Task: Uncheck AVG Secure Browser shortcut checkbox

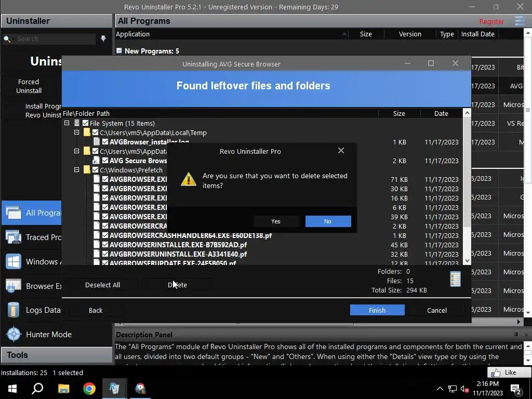Action: (105, 161)
